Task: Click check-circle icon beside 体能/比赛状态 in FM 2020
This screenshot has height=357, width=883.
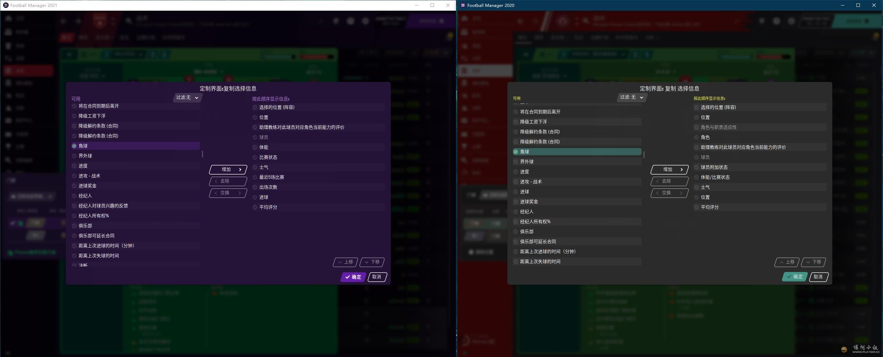Action: tap(696, 177)
